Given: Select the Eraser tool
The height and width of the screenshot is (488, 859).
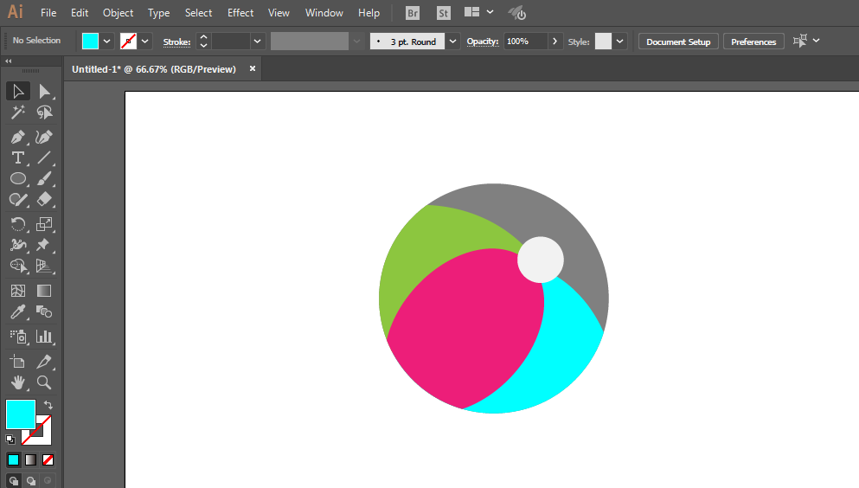Looking at the screenshot, I should (44, 199).
